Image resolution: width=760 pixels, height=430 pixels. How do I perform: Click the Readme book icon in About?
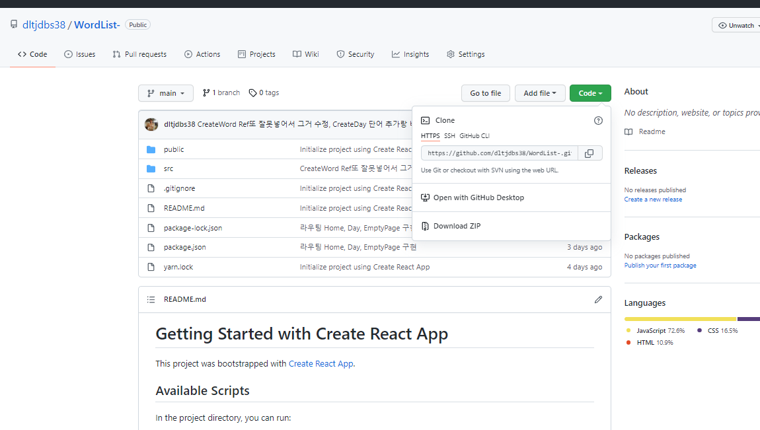point(628,131)
